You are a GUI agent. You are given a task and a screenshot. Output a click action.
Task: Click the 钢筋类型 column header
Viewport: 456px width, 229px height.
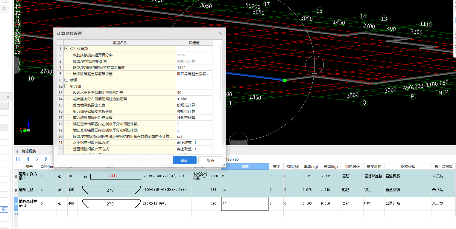click(408, 166)
